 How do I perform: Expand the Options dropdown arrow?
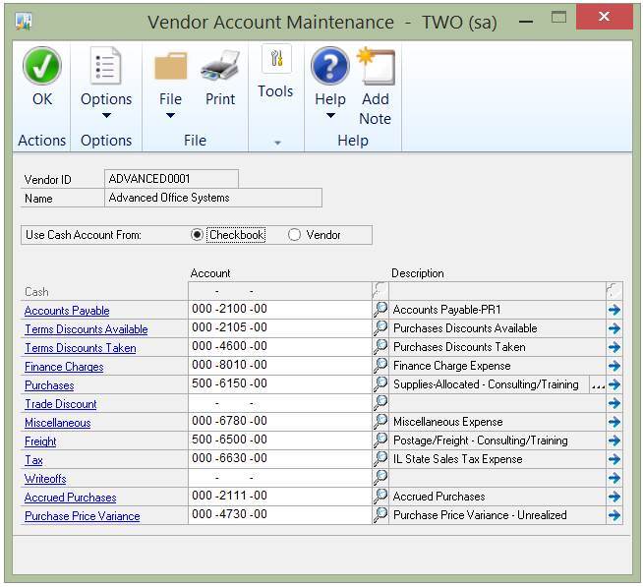coord(106,116)
